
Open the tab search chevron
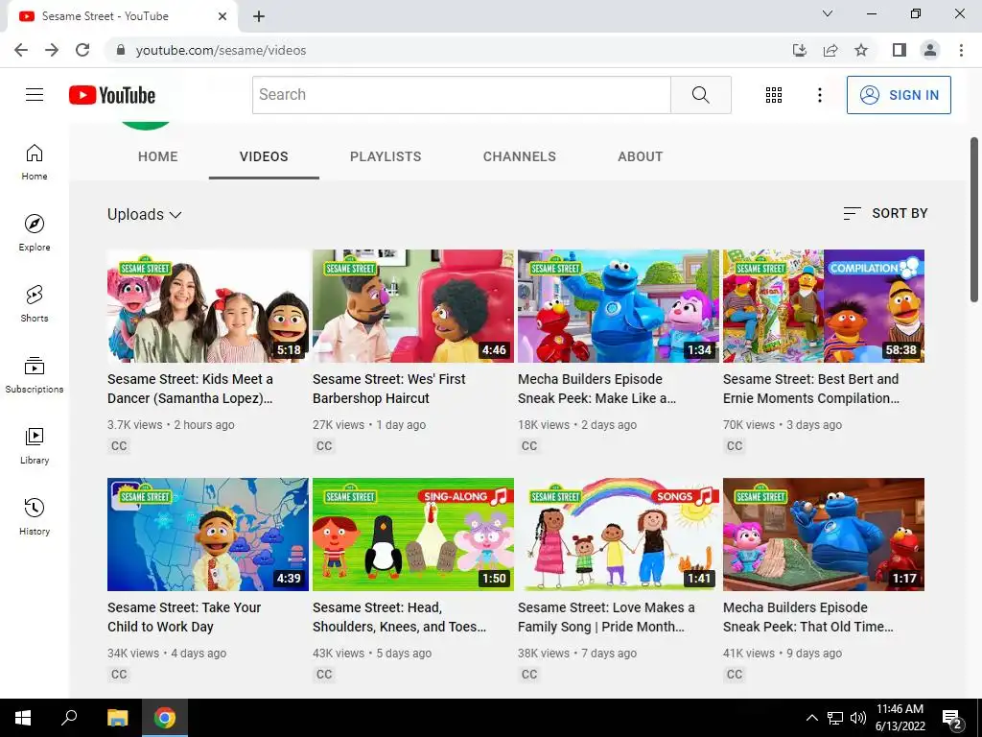[x=828, y=13]
